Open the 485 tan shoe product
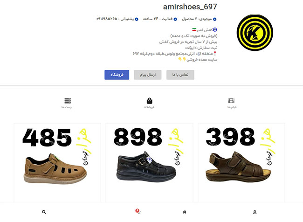This screenshot has width=303, height=222. coord(57,163)
